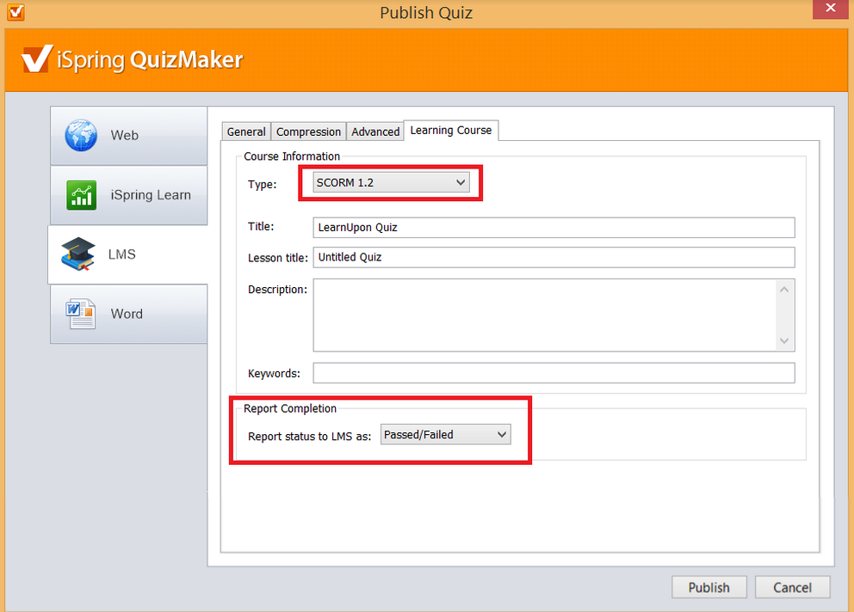Click the title bar app icon

[15, 12]
